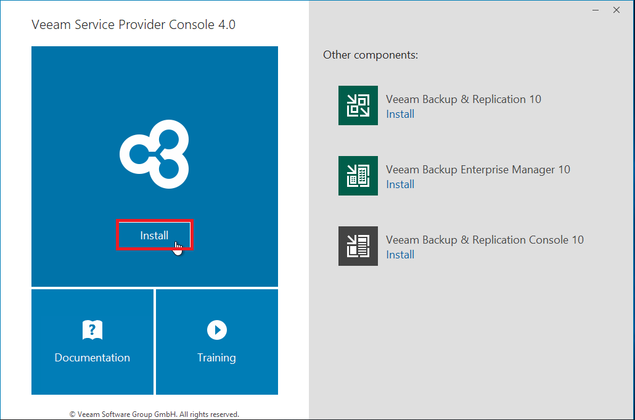Viewport: 635px width, 420px height.
Task: Click the Veeam Backup Enterprise Manager 10 icon
Action: click(358, 176)
